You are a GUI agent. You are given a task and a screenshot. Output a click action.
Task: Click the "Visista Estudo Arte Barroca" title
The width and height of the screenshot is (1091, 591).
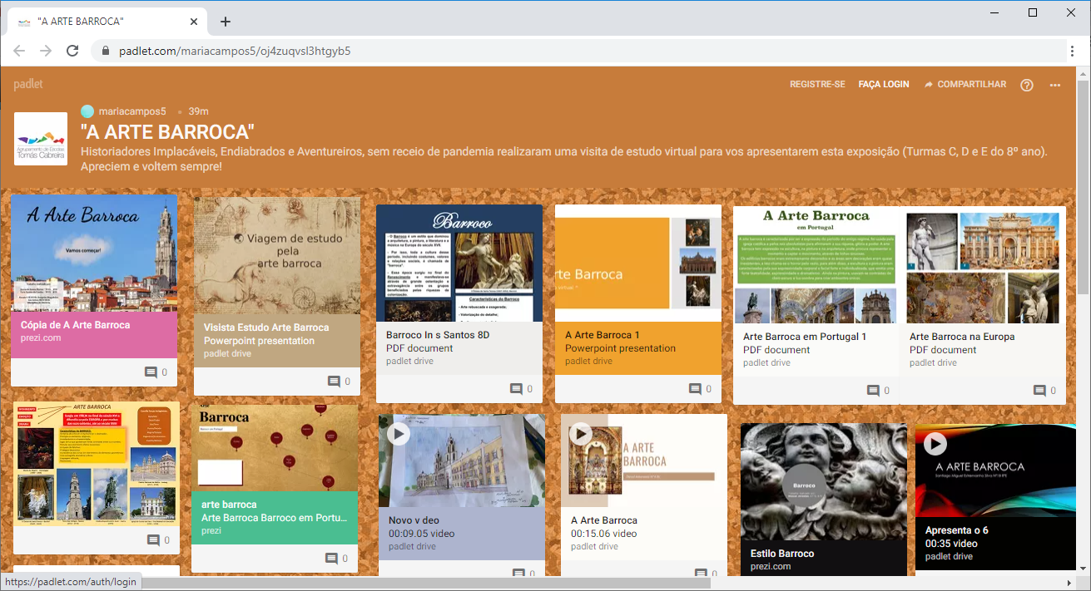266,328
